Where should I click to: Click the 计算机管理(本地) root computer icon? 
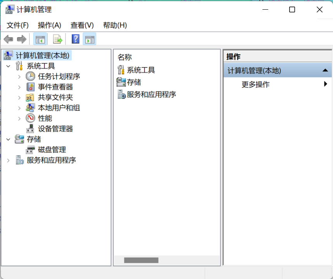pyautogui.click(x=9, y=55)
